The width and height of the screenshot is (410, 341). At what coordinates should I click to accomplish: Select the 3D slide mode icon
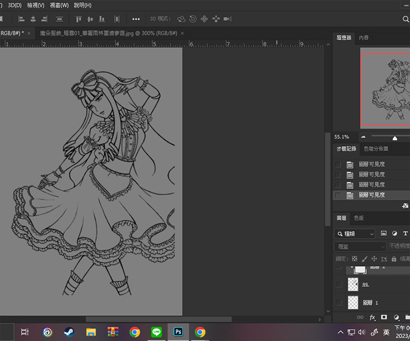(x=216, y=19)
